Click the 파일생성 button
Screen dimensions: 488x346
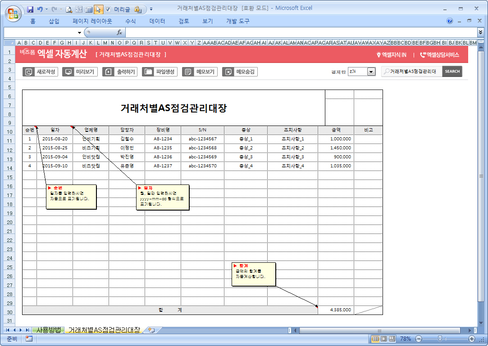(160, 72)
